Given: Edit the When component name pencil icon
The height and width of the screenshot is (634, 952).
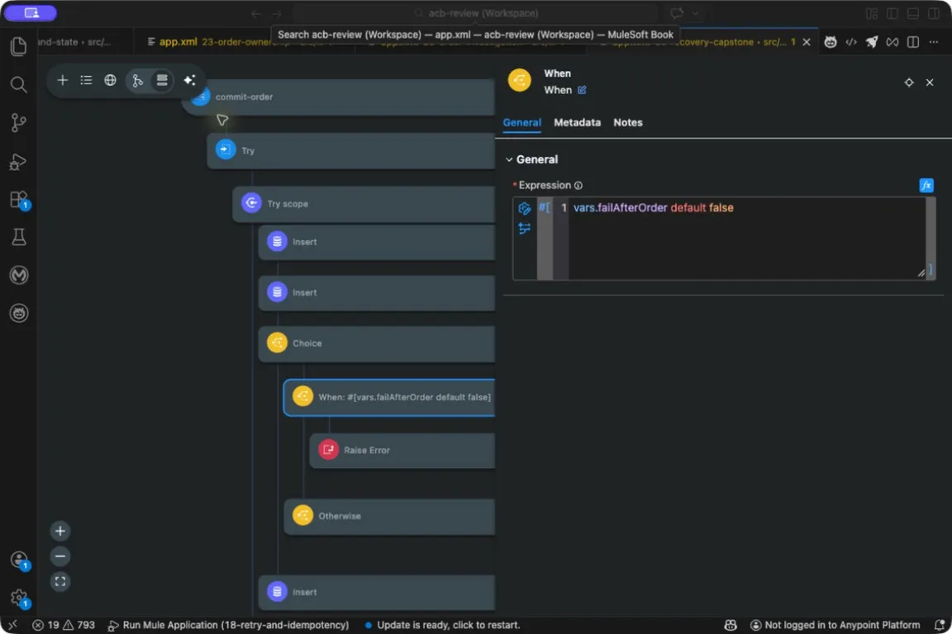Looking at the screenshot, I should [582, 90].
